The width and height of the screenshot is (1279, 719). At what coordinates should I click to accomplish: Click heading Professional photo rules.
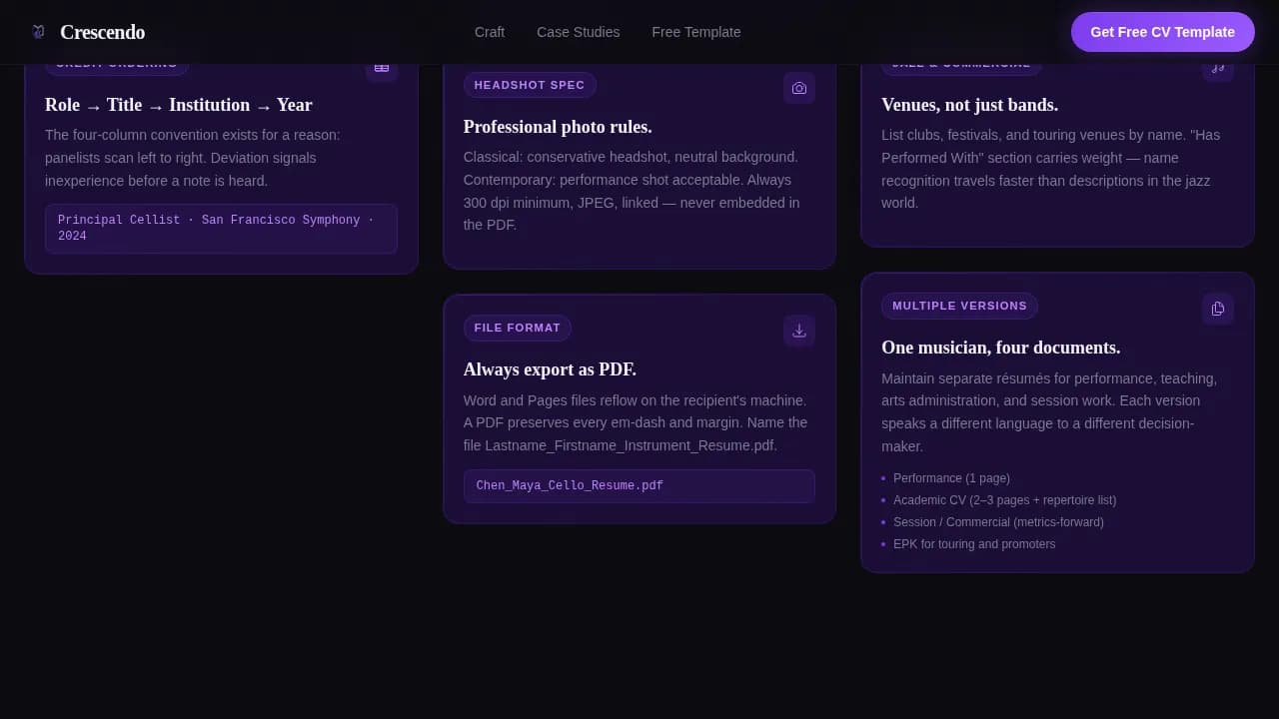(558, 127)
